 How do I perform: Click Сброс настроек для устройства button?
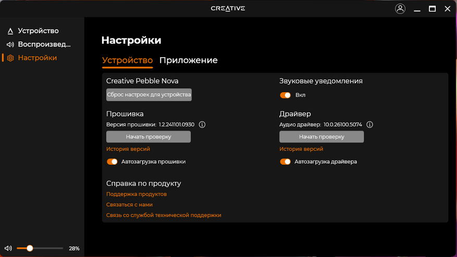coord(149,95)
